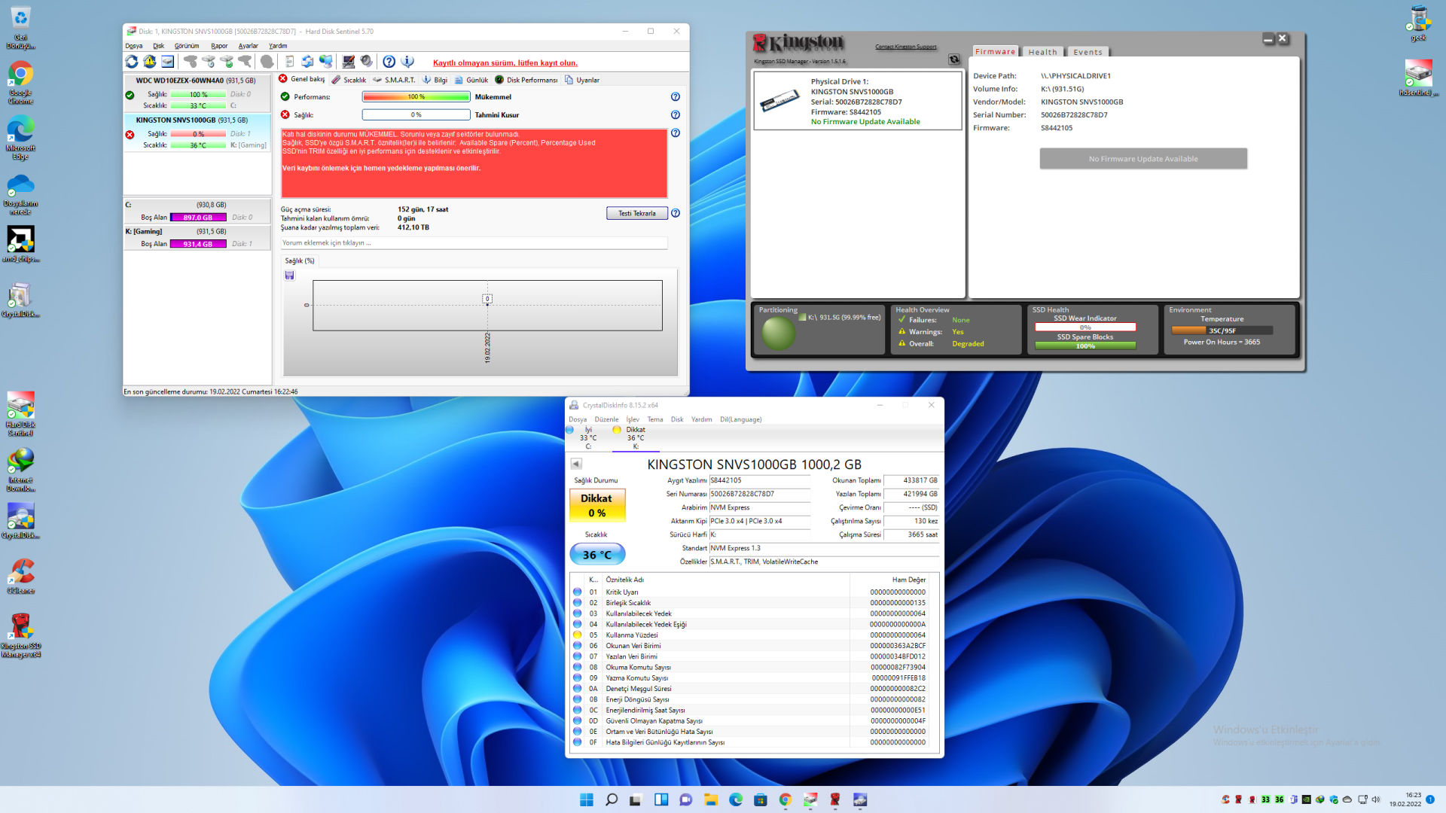Open the Rapor menu
Image resolution: width=1446 pixels, height=813 pixels.
coord(219,46)
